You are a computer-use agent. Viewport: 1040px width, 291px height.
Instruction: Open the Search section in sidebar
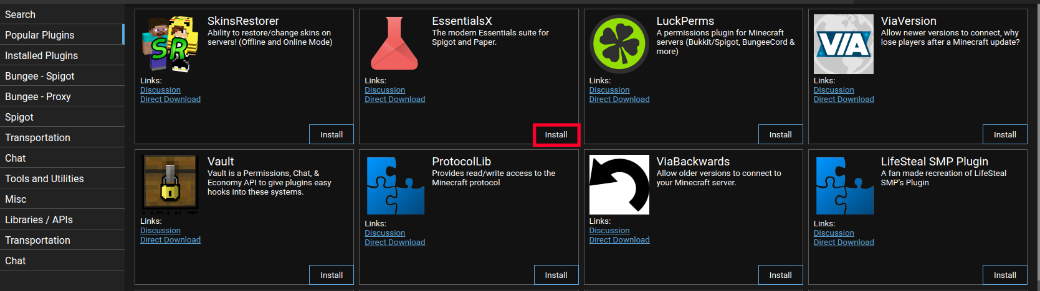[62, 14]
